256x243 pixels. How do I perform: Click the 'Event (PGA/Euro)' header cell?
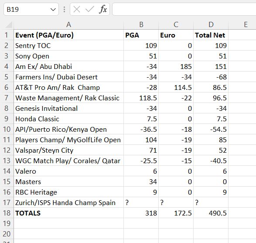click(x=69, y=35)
